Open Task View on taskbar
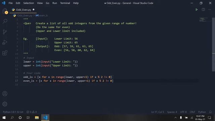The width and height of the screenshot is (215, 121). point(28,118)
